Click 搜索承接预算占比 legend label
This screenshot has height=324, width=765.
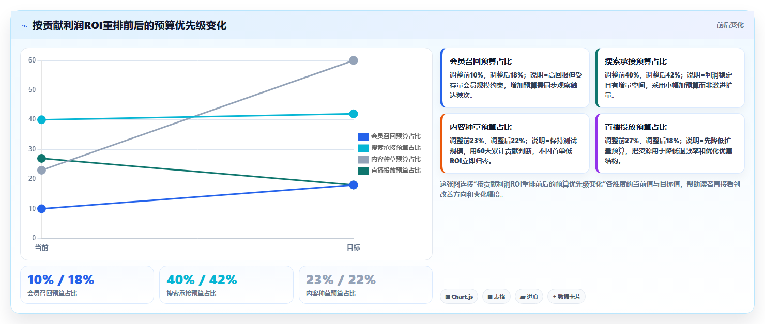395,148
